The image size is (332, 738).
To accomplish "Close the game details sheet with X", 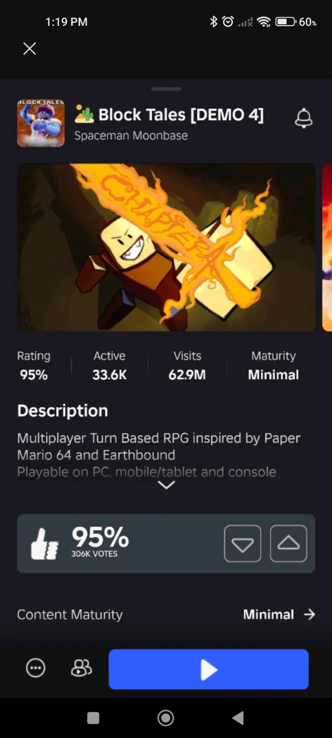I will tap(30, 48).
